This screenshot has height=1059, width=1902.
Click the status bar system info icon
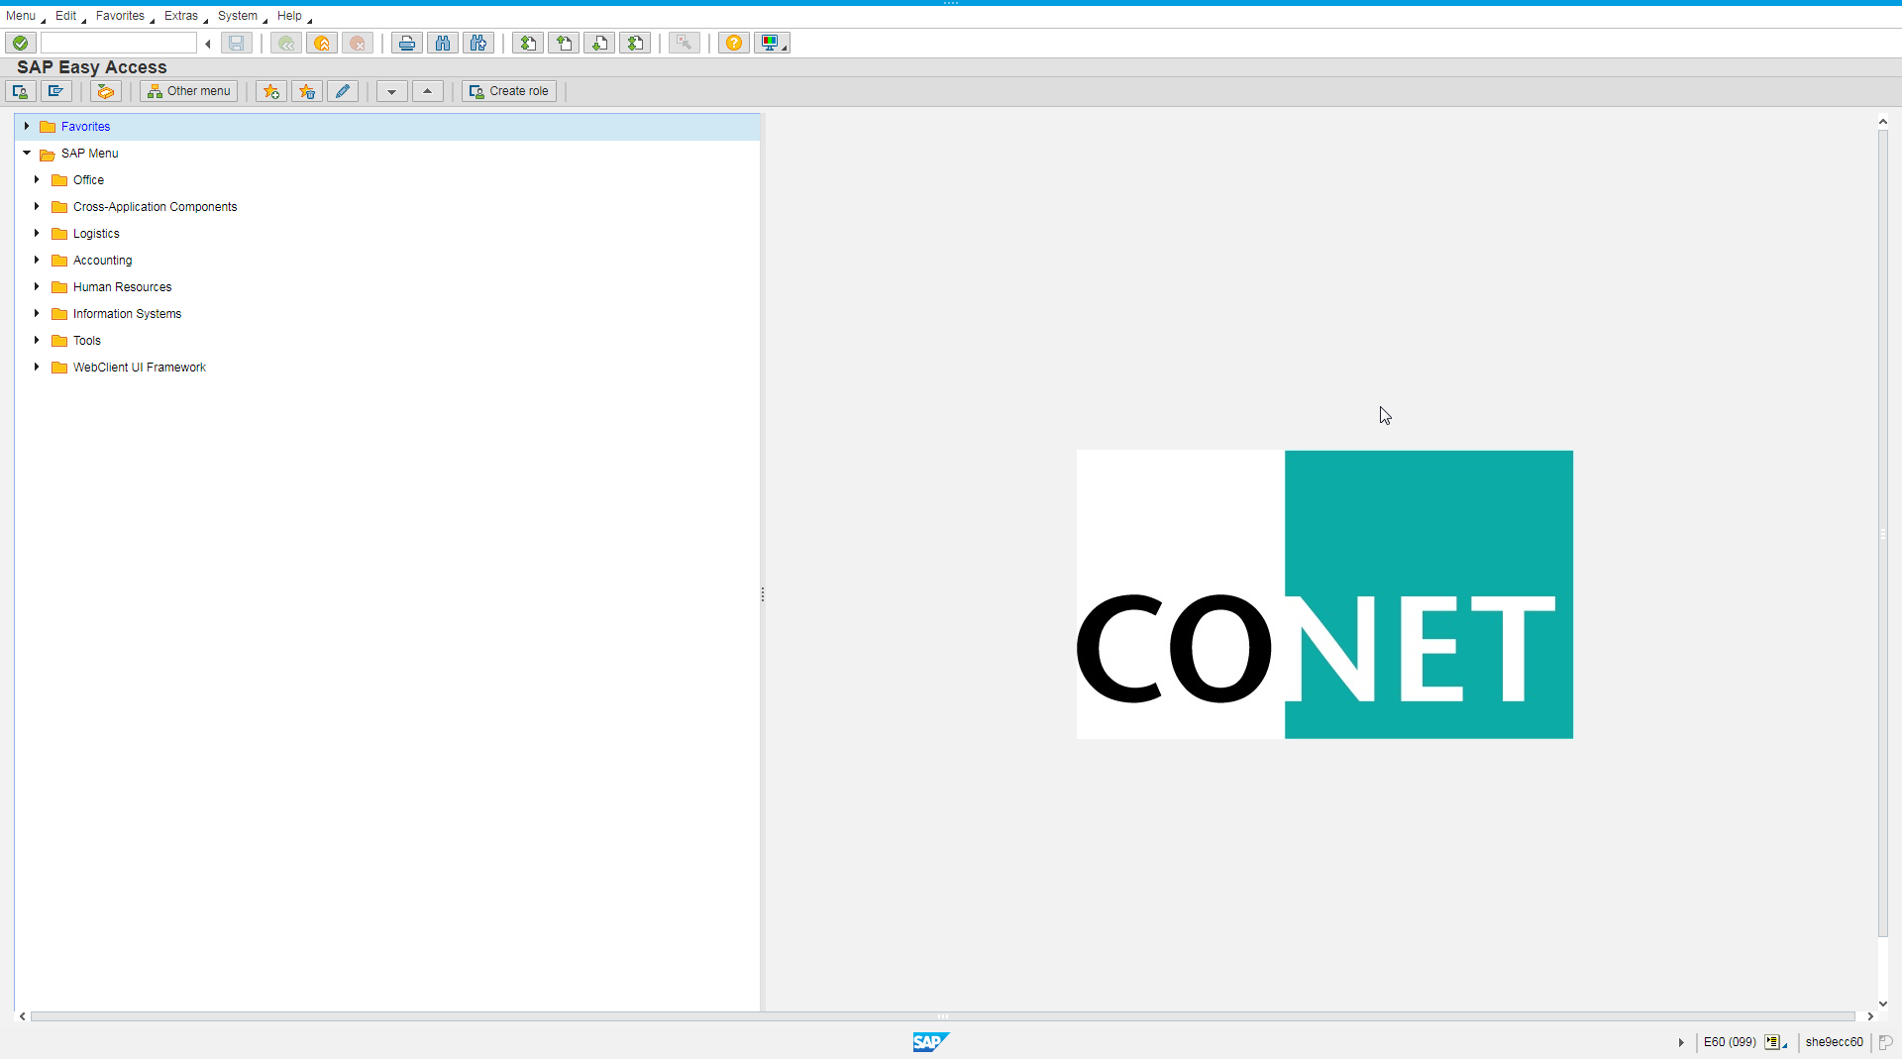1775,1042
